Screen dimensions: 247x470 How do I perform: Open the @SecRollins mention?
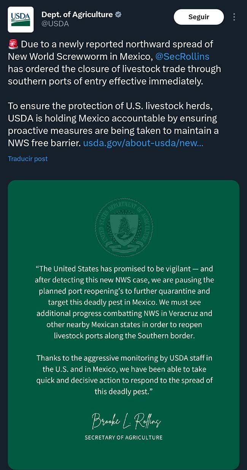click(182, 57)
